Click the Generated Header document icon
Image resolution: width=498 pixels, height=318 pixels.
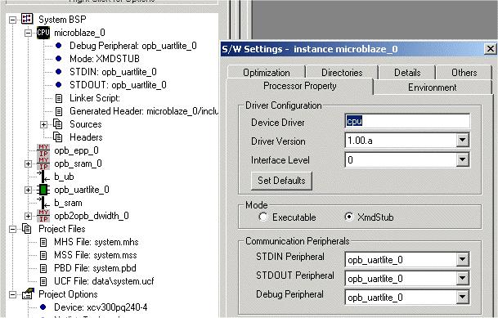[59, 111]
